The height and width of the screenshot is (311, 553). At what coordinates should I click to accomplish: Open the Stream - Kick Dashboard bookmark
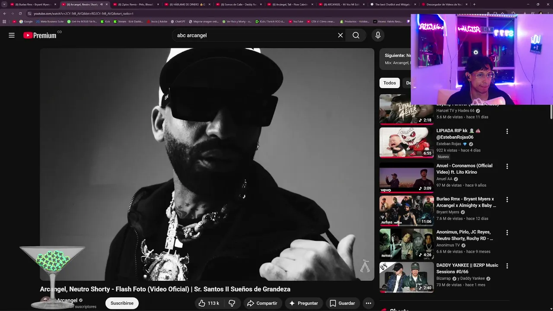[128, 21]
